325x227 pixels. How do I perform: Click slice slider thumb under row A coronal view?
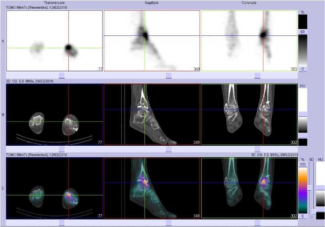coord(257,75)
